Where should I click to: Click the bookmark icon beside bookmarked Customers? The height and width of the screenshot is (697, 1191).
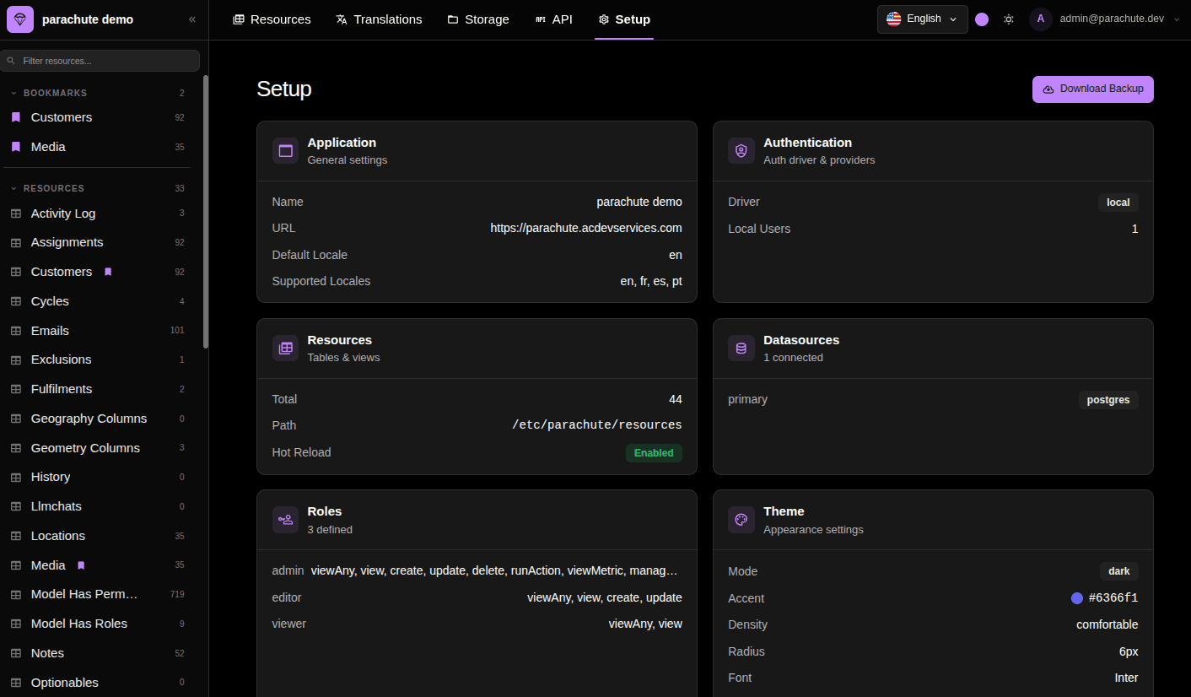[16, 117]
